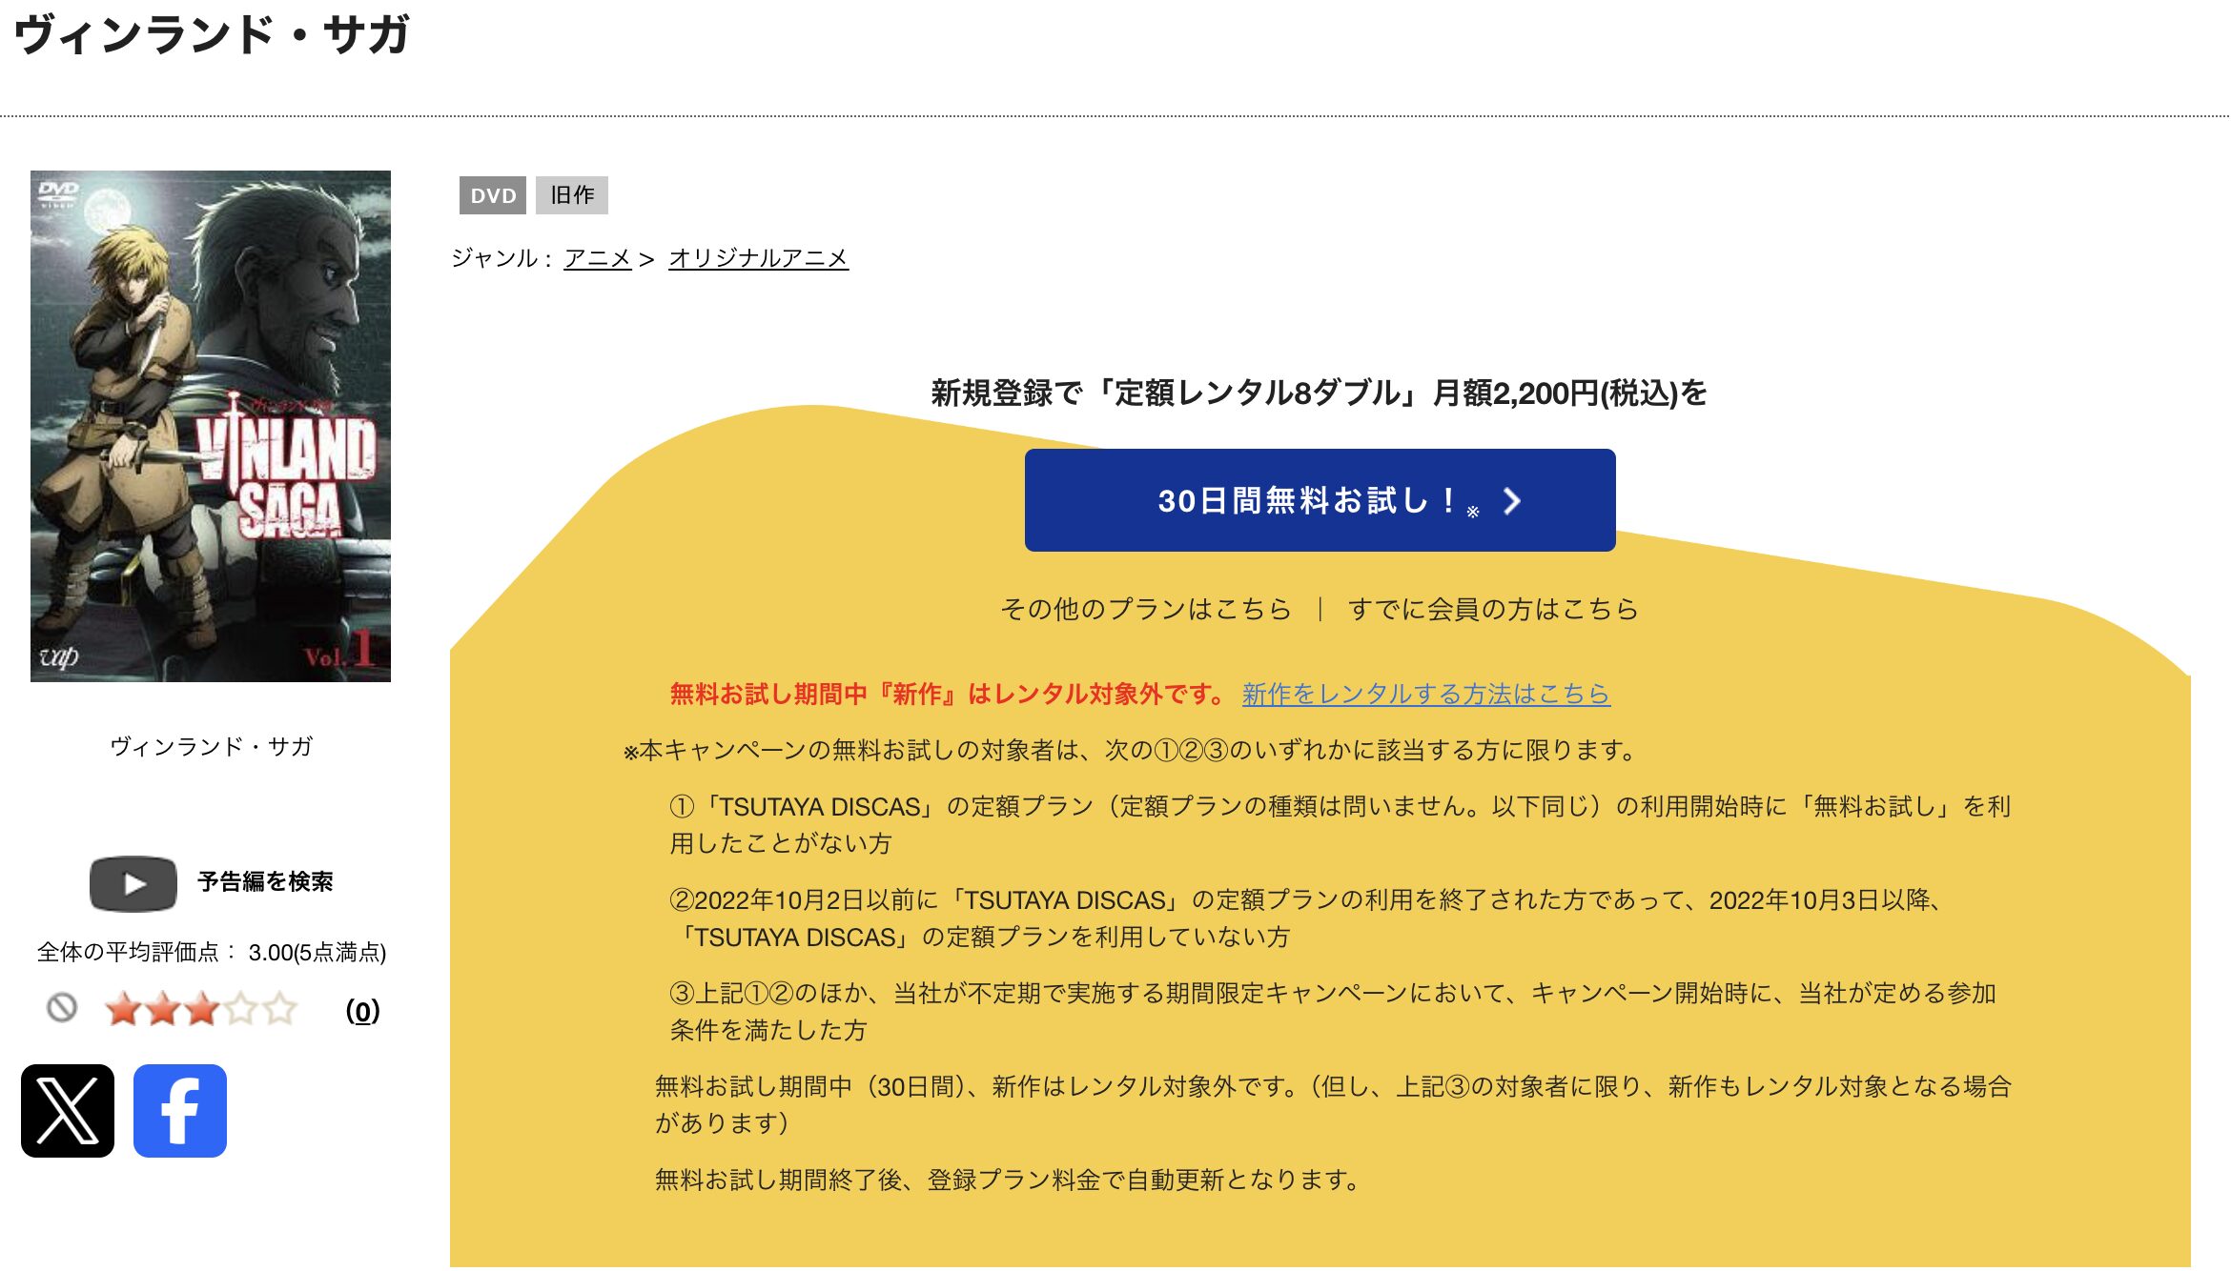Click the 旧作 badge
2231x1271 pixels.
click(x=572, y=195)
